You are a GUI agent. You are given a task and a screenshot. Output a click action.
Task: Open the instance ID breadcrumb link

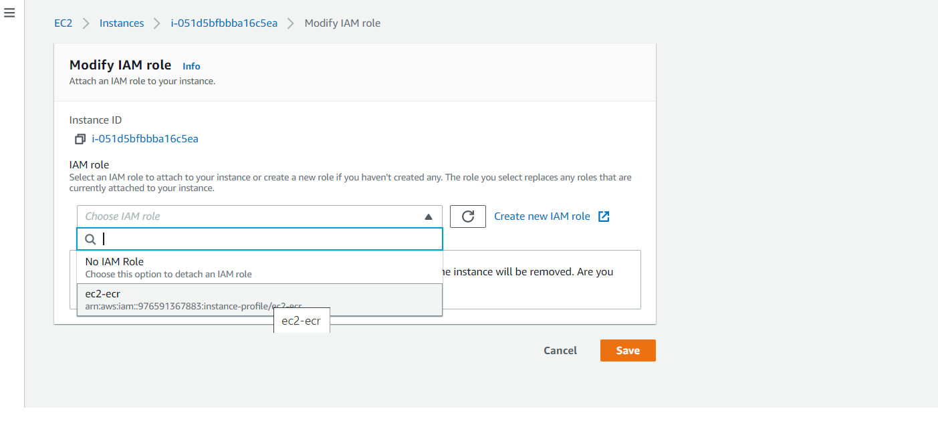(x=224, y=23)
